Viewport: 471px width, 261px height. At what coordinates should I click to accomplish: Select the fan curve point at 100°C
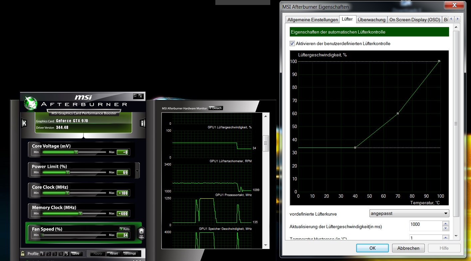point(439,61)
